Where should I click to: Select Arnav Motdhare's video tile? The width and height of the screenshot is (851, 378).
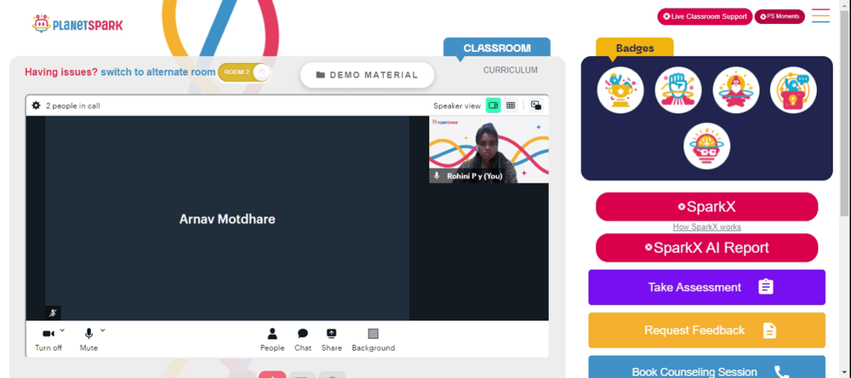(x=227, y=218)
